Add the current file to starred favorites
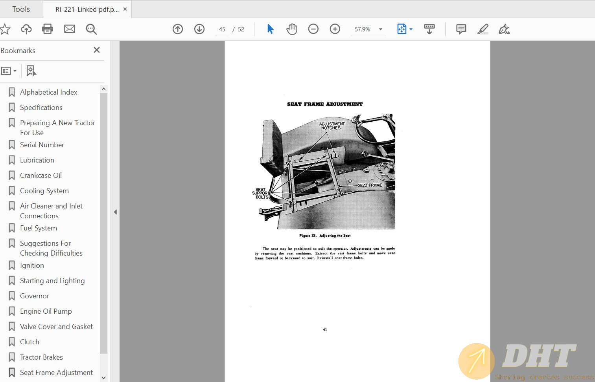Screen dimensions: 595x382 pos(5,29)
